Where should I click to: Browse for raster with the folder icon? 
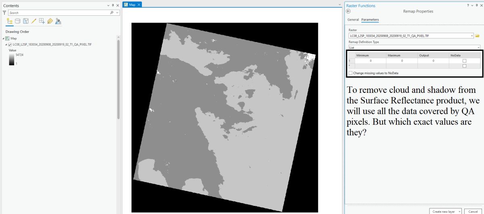(477, 36)
